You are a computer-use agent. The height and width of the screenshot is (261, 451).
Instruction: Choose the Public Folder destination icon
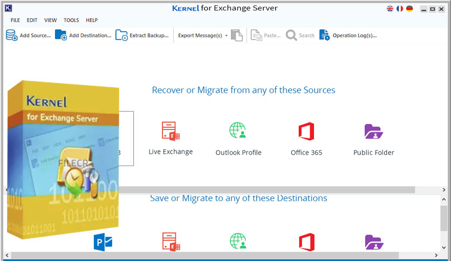pos(374,242)
